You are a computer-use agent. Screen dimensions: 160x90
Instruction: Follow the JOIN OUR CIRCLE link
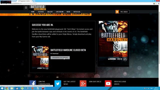[95, 82]
